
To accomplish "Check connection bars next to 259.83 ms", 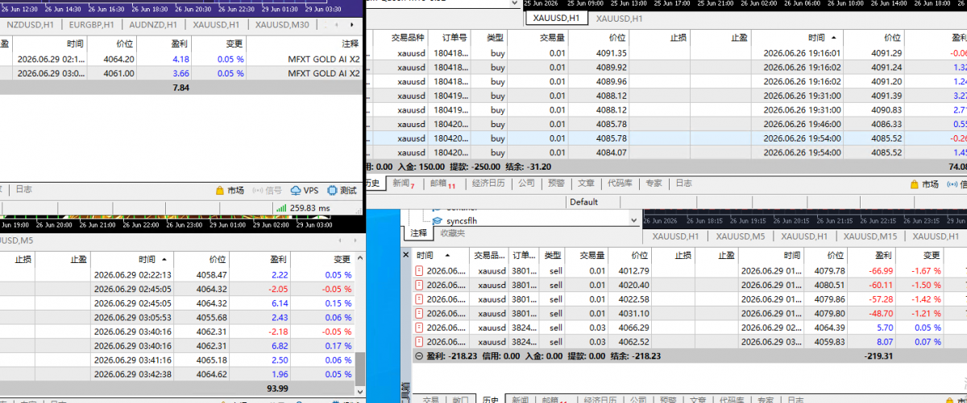I will (x=281, y=208).
